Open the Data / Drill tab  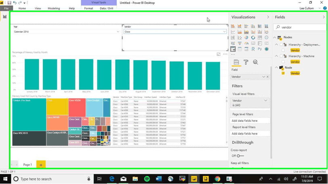pos(107,8)
